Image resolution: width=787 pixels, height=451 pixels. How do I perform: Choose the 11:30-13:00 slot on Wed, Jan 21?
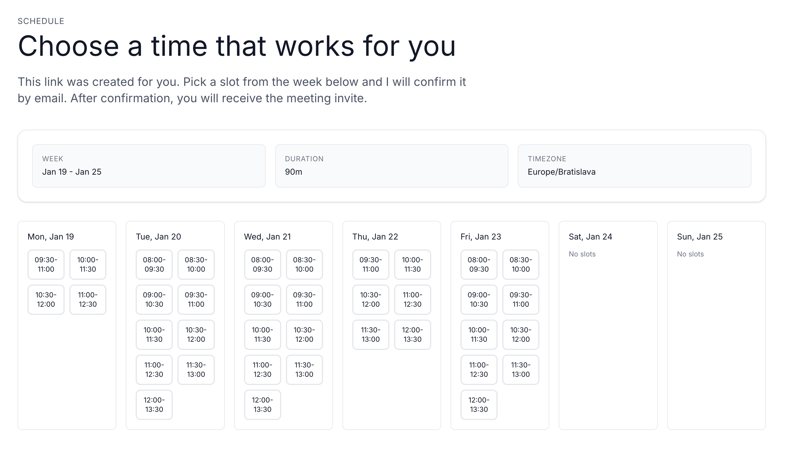304,370
